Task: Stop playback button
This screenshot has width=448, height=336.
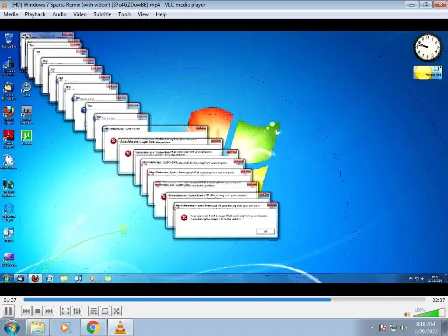Action: 38,311
